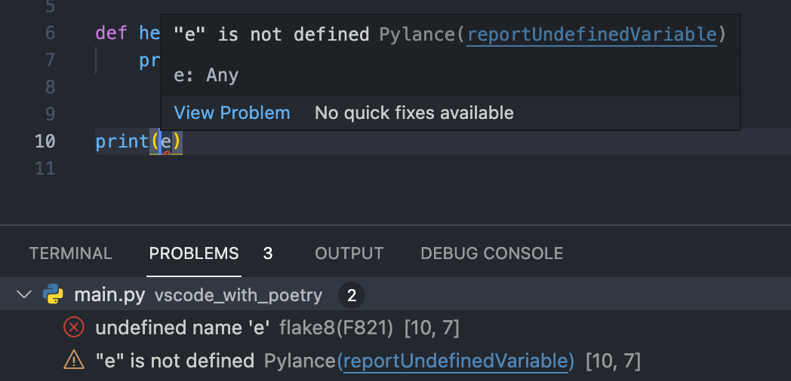Click the problem count badge 2 on main.py
The width and height of the screenshot is (791, 381).
coord(352,295)
